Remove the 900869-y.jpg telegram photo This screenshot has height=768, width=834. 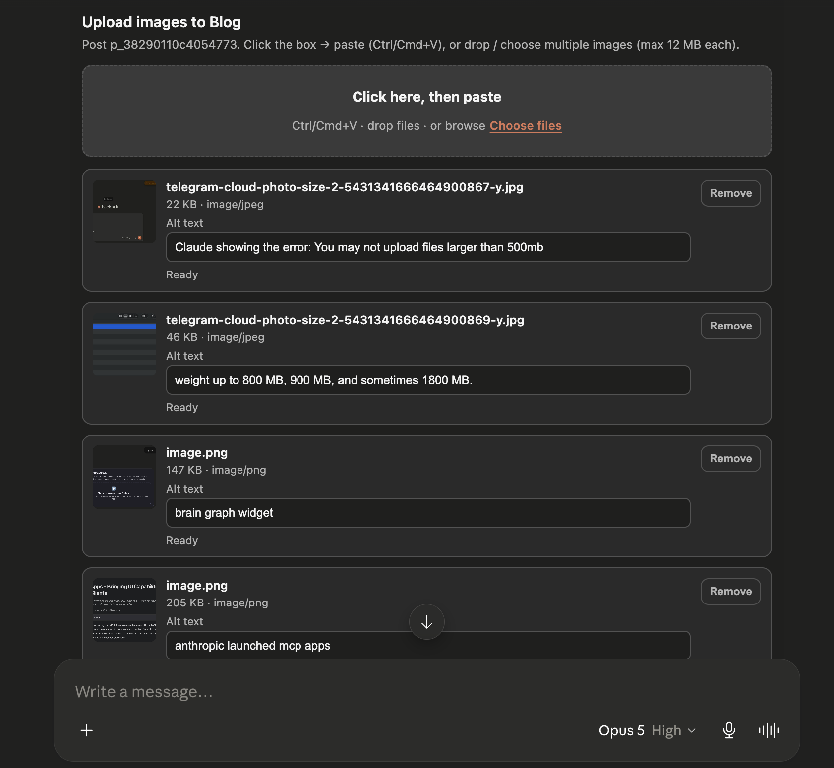(731, 326)
